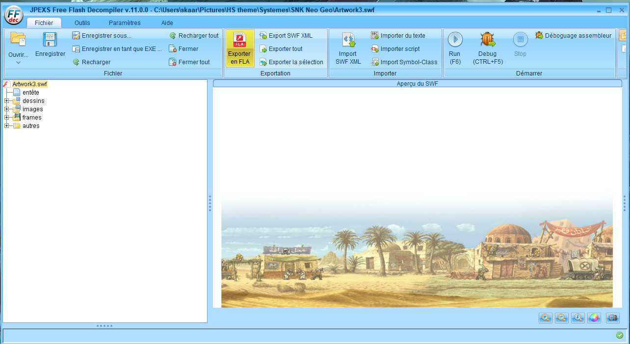Screen dimensions: 630x344
Task: Click the Recharger tout icon
Action: (173, 36)
